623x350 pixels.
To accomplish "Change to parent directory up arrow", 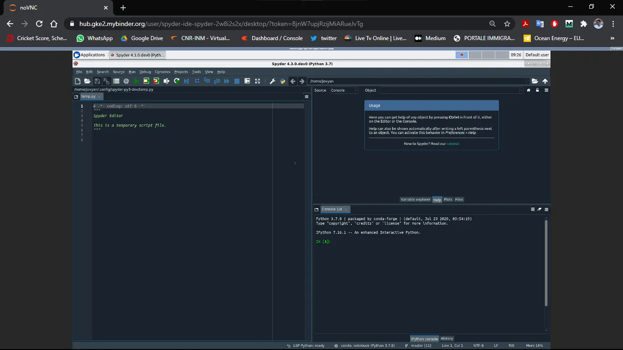I will click(x=545, y=81).
